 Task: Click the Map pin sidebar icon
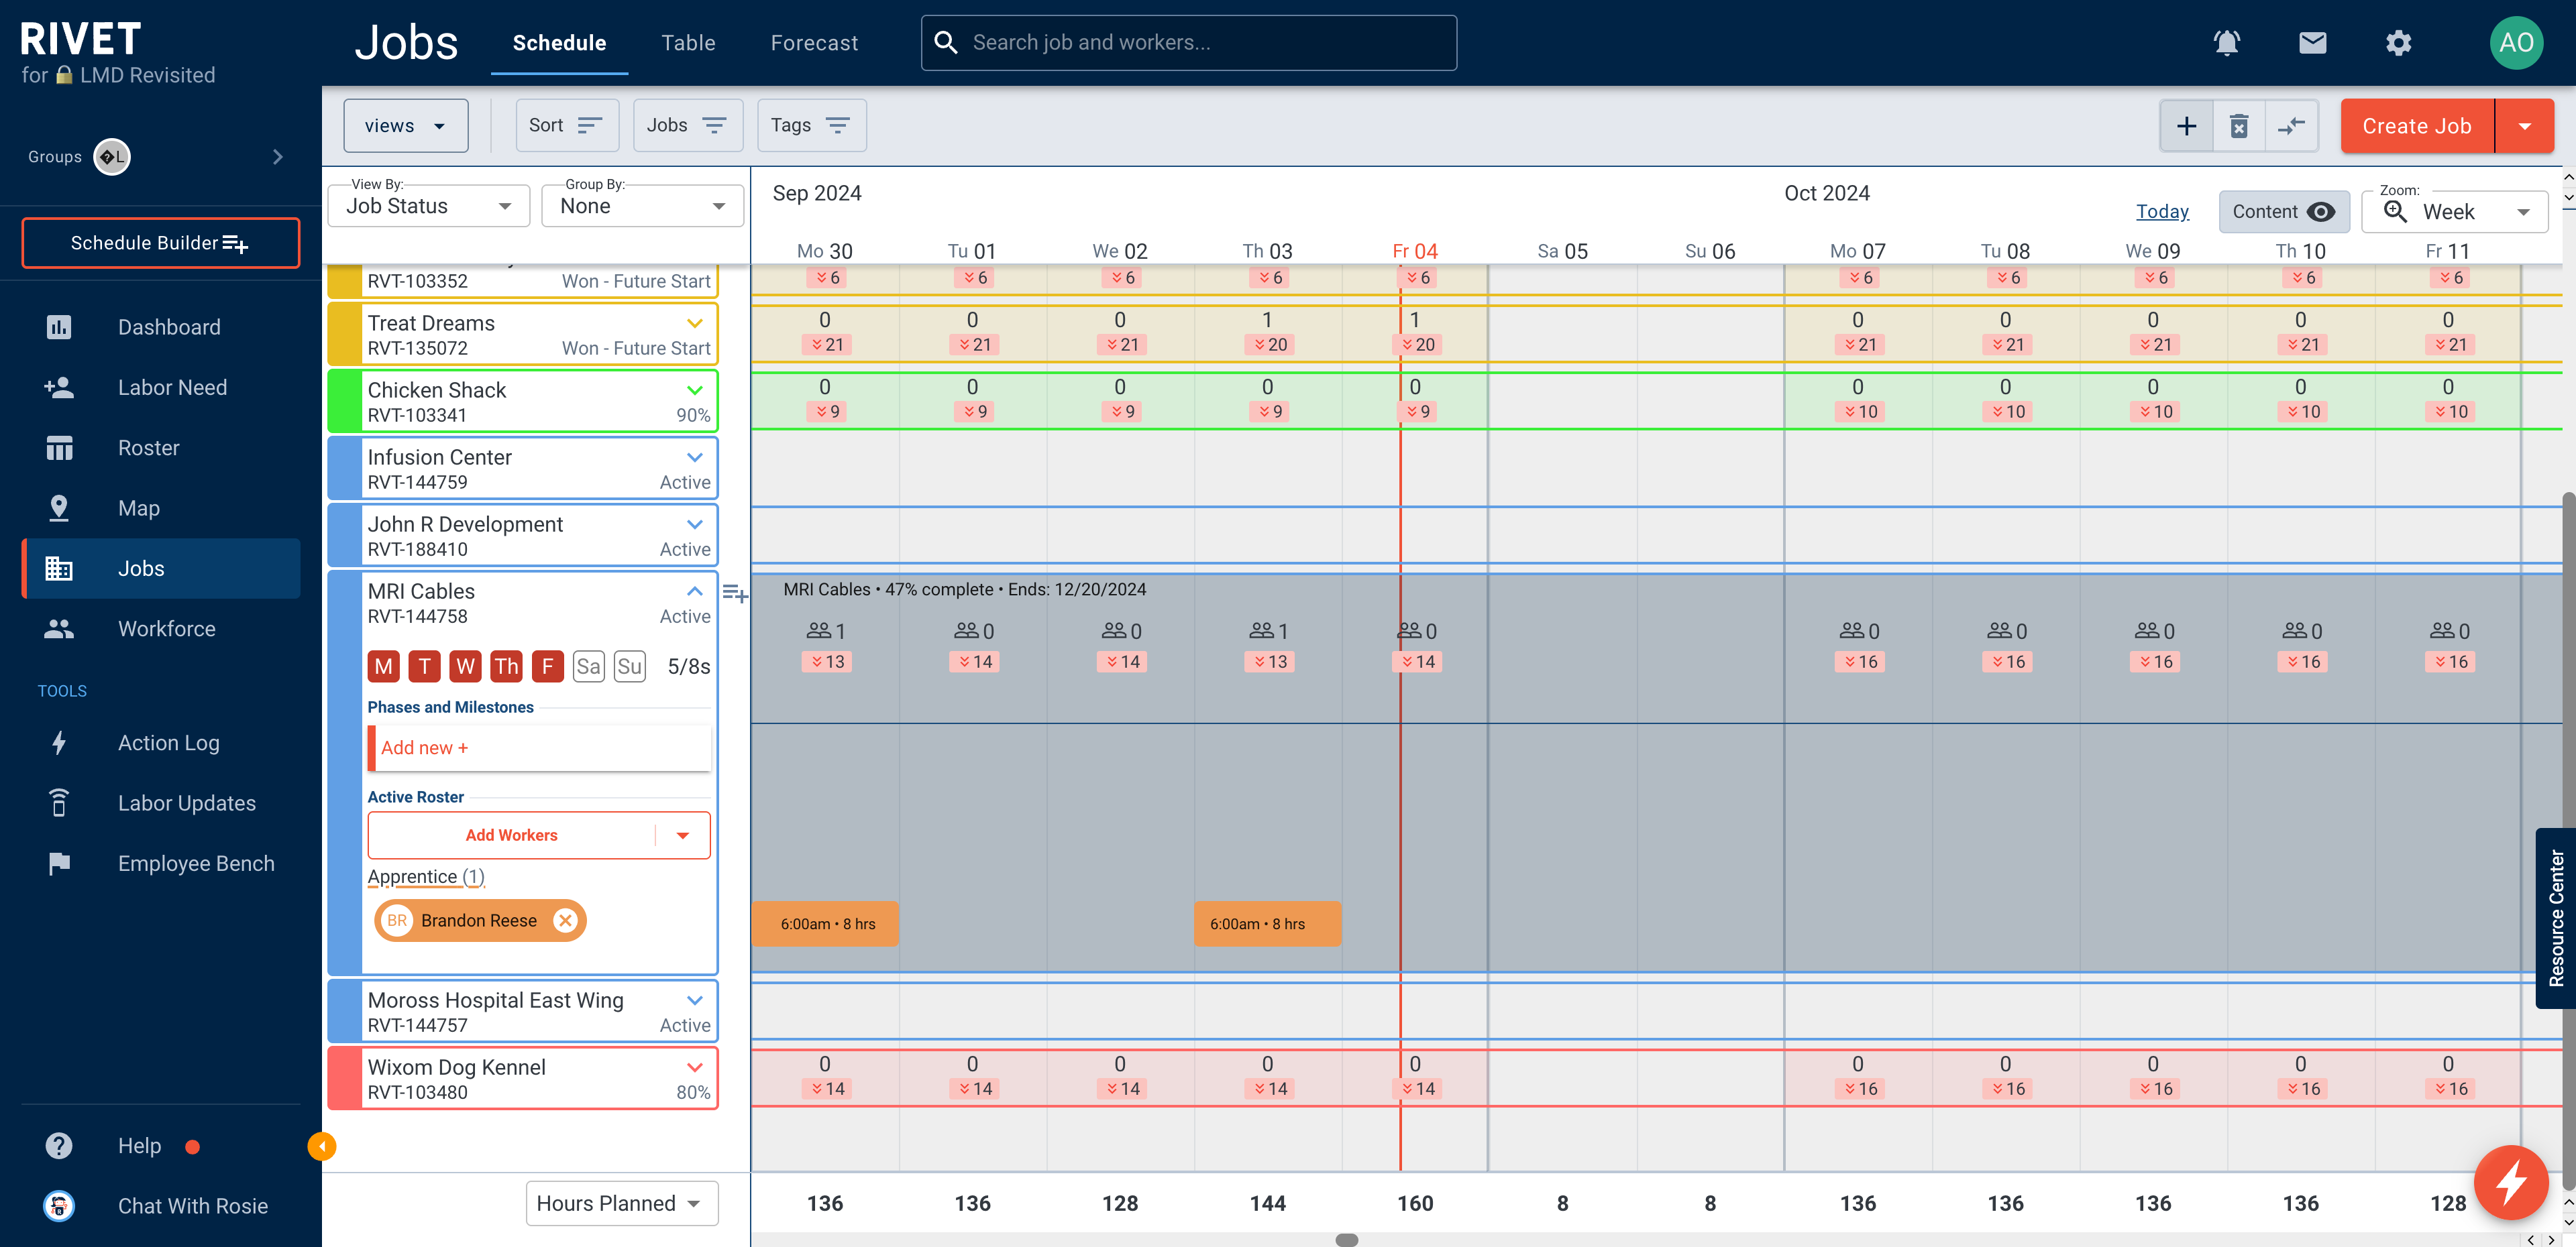pos(59,508)
